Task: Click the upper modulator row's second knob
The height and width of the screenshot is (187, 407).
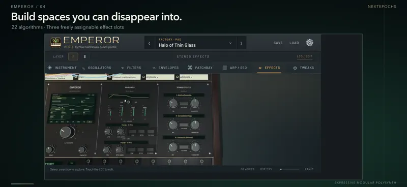Action: tap(120, 132)
